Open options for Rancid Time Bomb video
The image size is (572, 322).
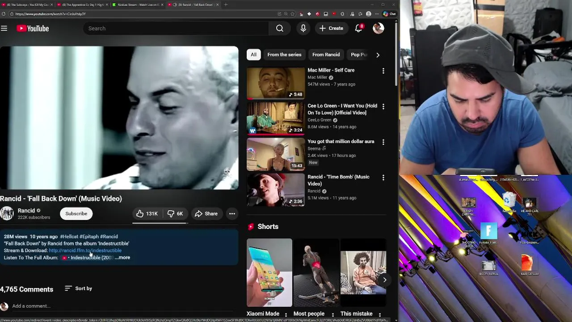[x=383, y=178]
